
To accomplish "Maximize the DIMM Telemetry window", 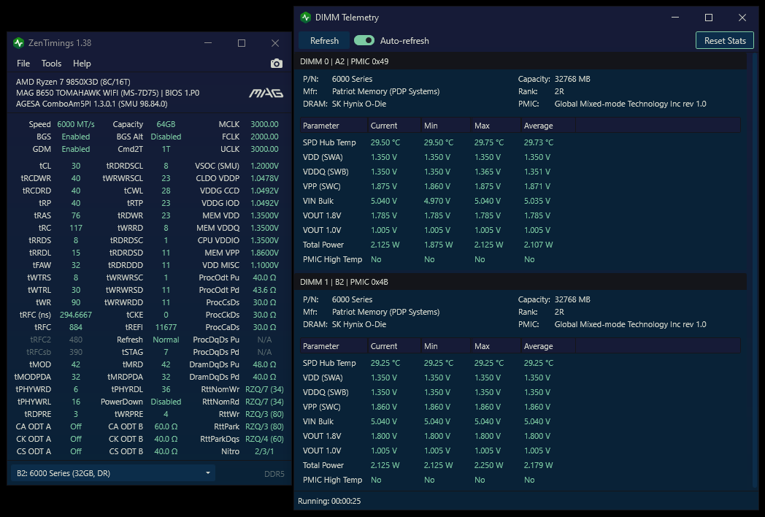I will click(709, 18).
